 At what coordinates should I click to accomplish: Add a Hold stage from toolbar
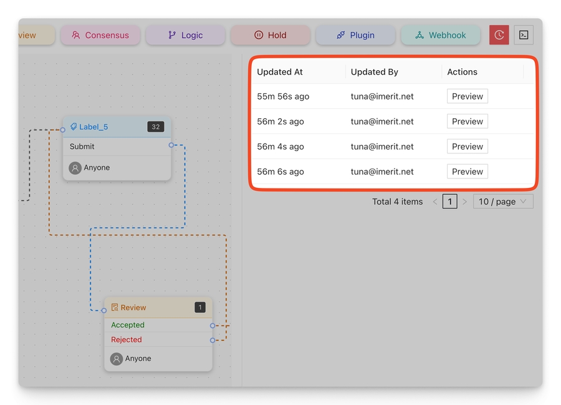tap(270, 35)
